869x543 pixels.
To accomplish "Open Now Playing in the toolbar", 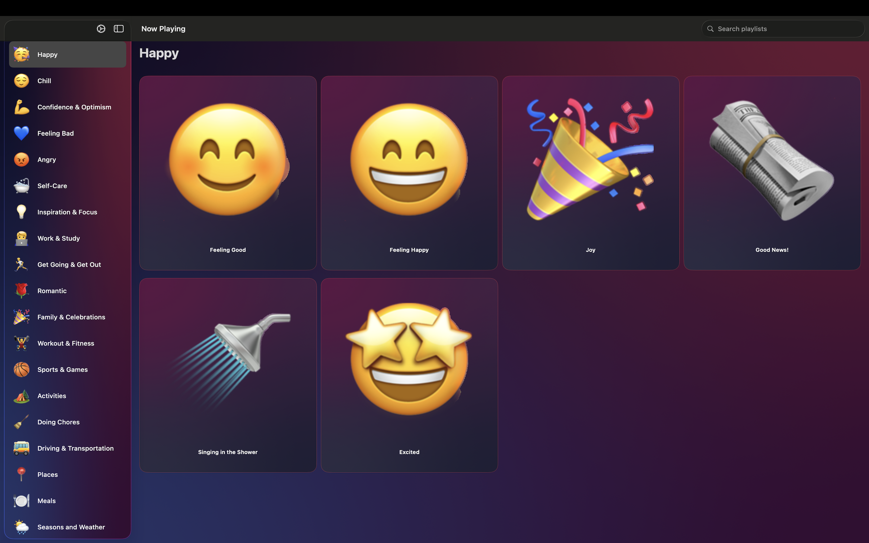I will 163,29.
